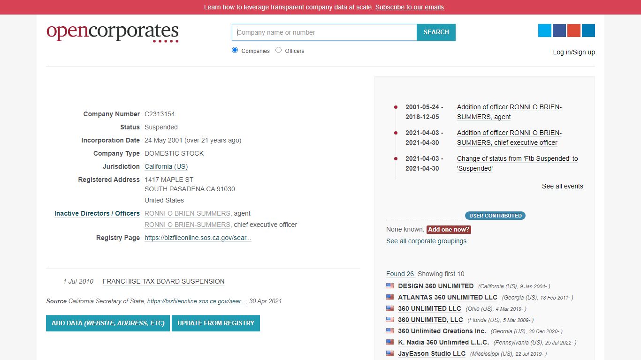Open See all events

[563, 186]
